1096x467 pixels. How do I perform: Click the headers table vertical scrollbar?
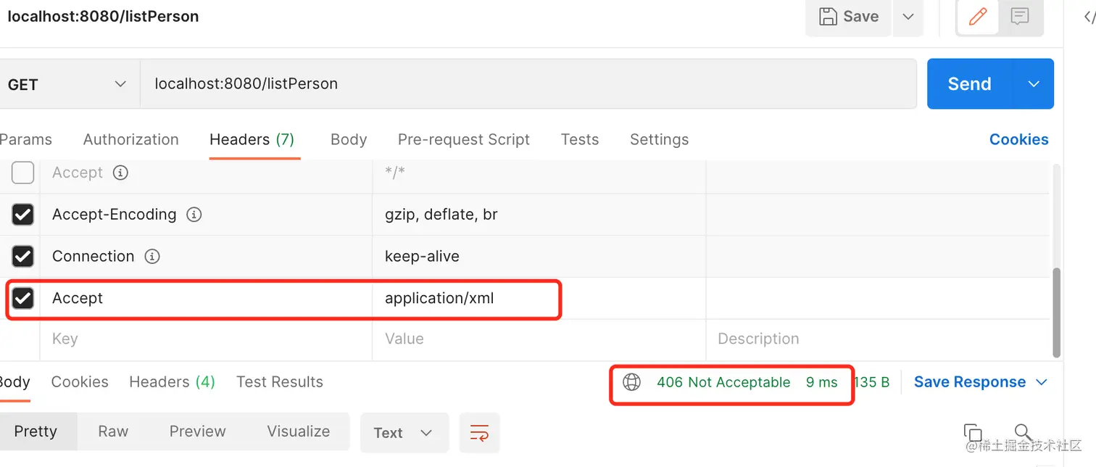(x=1057, y=312)
